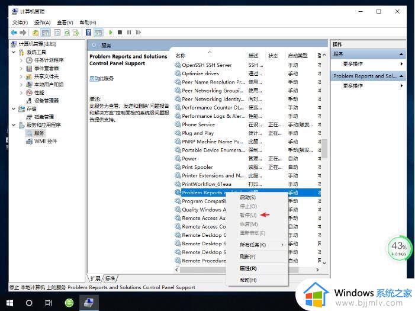Select the Optimize drives service
This screenshot has height=311, width=415.
click(200, 73)
